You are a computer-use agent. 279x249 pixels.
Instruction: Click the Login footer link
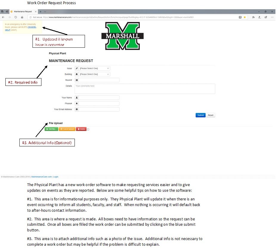click(x=56, y=177)
